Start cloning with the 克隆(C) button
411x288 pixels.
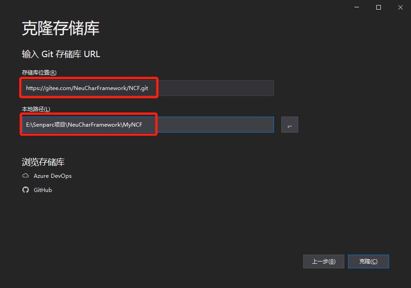368,261
